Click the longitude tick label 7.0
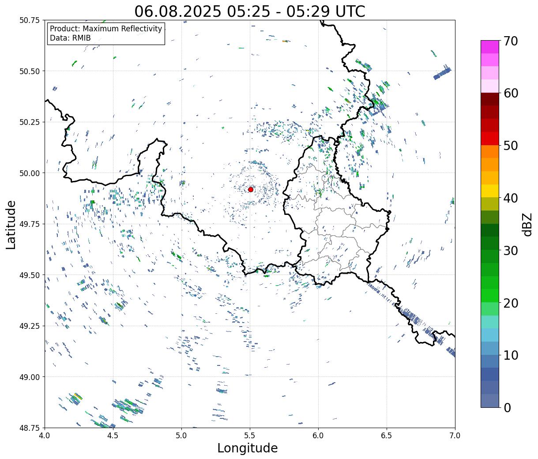Viewport: 538px width, 459px height. 455,436
